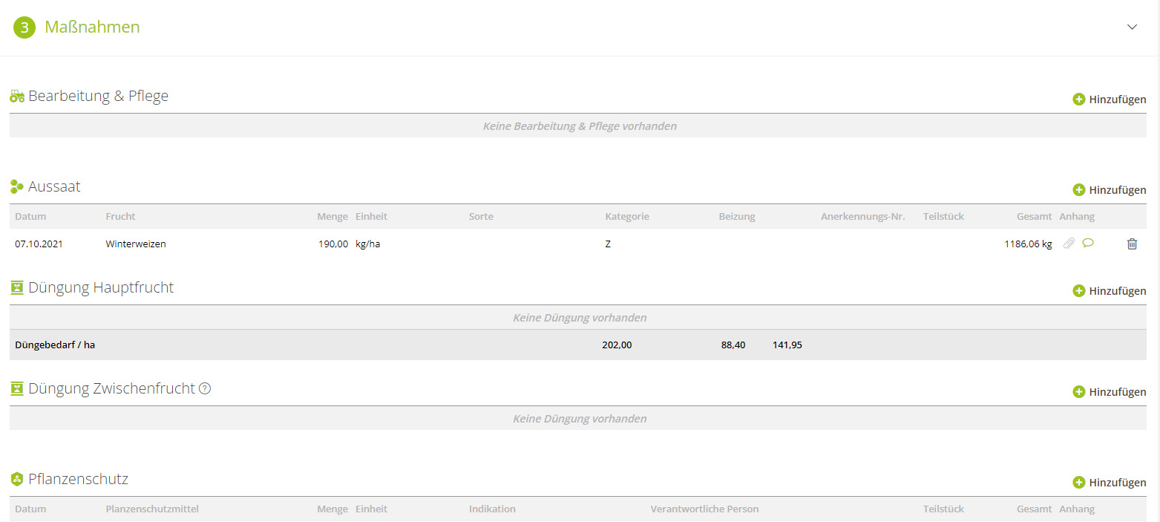The width and height of the screenshot is (1160, 522).
Task: Click the Frucht column header
Action: [120, 217]
